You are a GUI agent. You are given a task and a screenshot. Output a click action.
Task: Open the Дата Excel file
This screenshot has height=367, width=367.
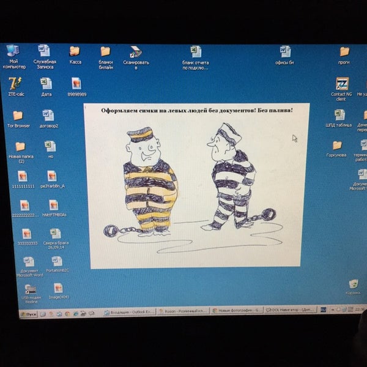(46, 87)
